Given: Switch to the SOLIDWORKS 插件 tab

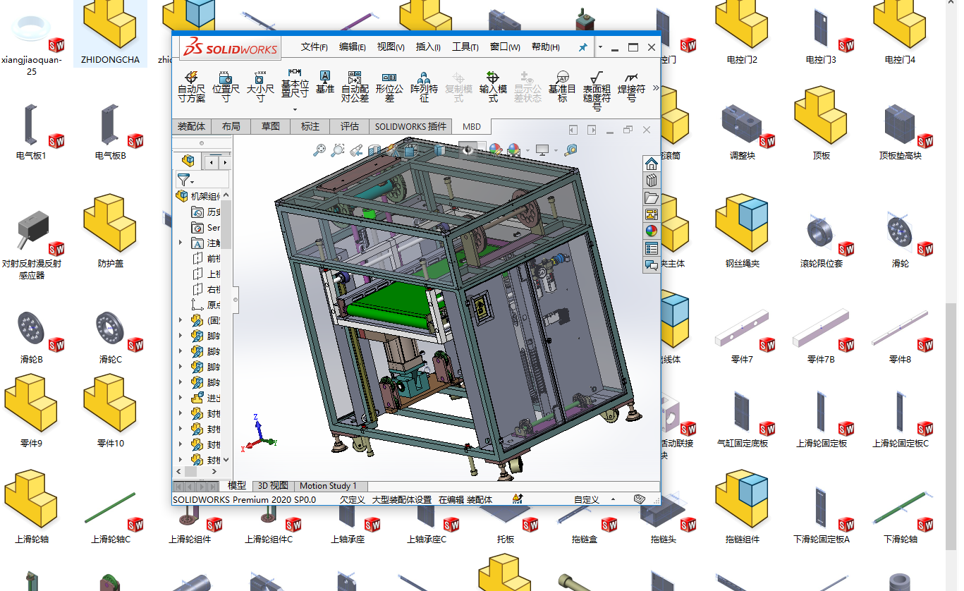Looking at the screenshot, I should coord(410,126).
